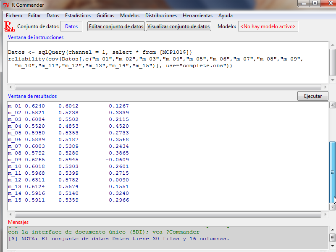Image resolution: width=336 pixels, height=252 pixels.
Task: Open the Ayuda menu
Action: [226, 16]
